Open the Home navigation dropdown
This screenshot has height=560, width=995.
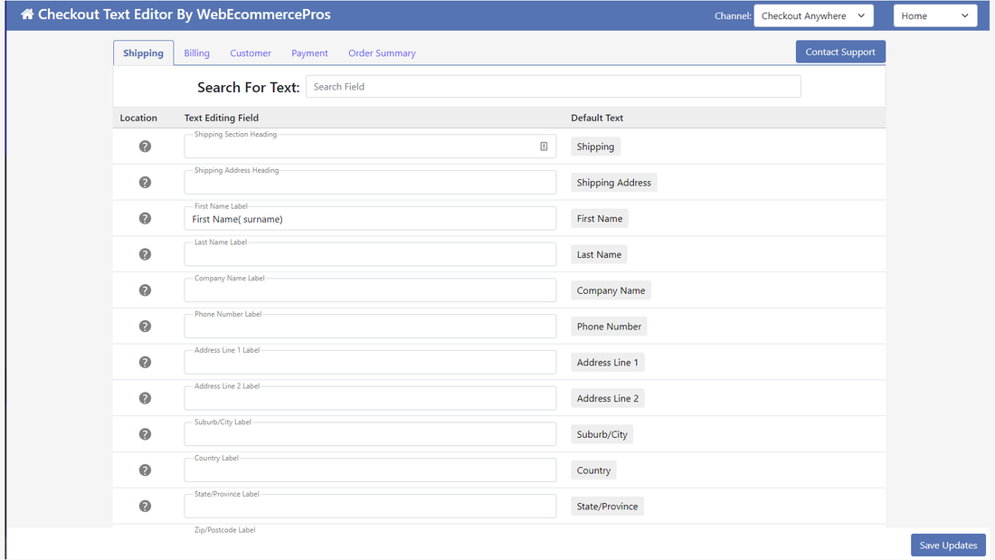934,16
